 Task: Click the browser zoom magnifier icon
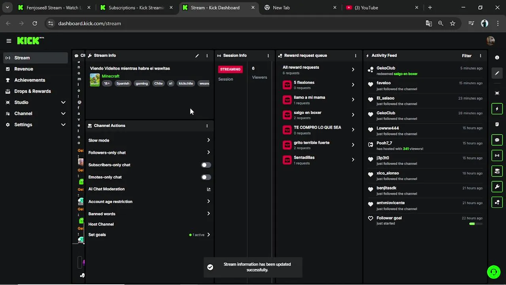click(x=441, y=23)
